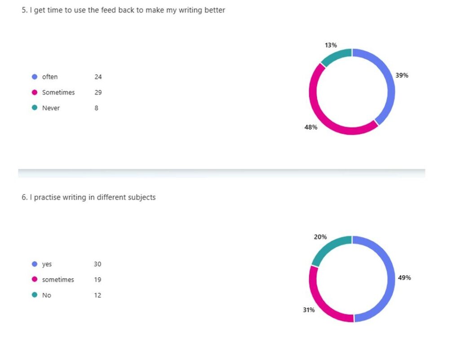Click the blue 'often' legend dot
This screenshot has height=346, width=460.
pyautogui.click(x=35, y=77)
